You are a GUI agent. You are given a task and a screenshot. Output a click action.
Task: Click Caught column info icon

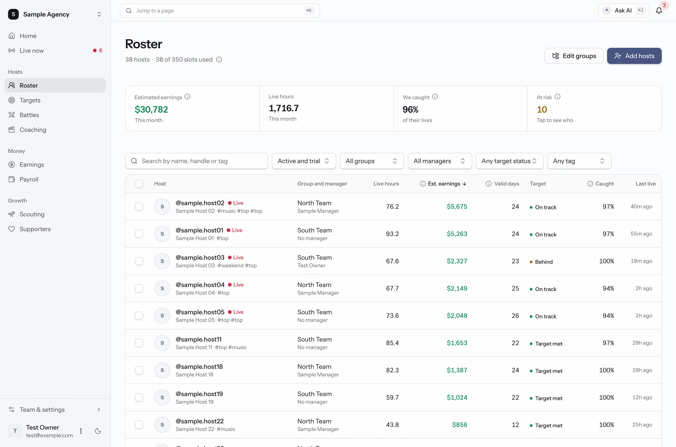click(x=590, y=184)
